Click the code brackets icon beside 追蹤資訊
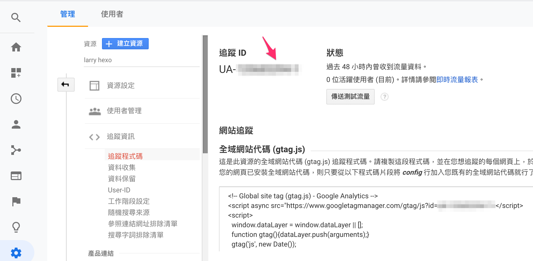This screenshot has width=533, height=261. [x=94, y=137]
